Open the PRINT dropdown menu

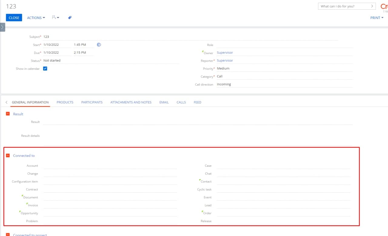pyautogui.click(x=377, y=18)
